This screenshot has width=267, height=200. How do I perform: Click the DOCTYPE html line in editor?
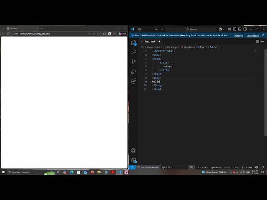(x=164, y=51)
